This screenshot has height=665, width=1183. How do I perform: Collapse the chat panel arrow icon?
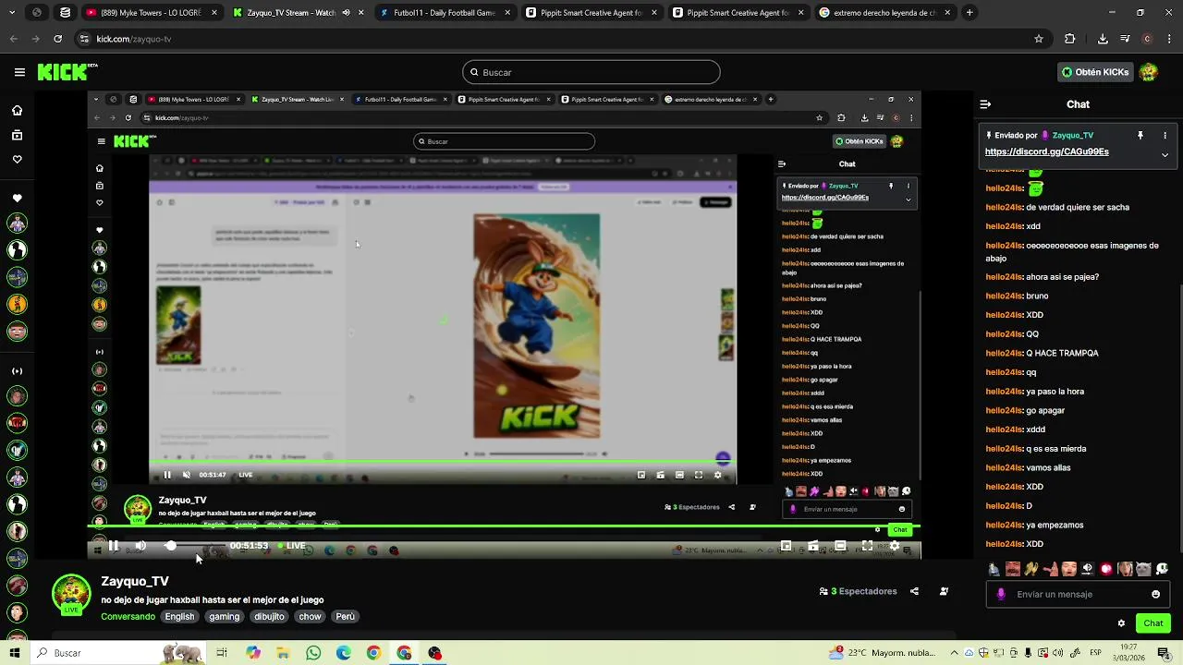pyautogui.click(x=985, y=104)
